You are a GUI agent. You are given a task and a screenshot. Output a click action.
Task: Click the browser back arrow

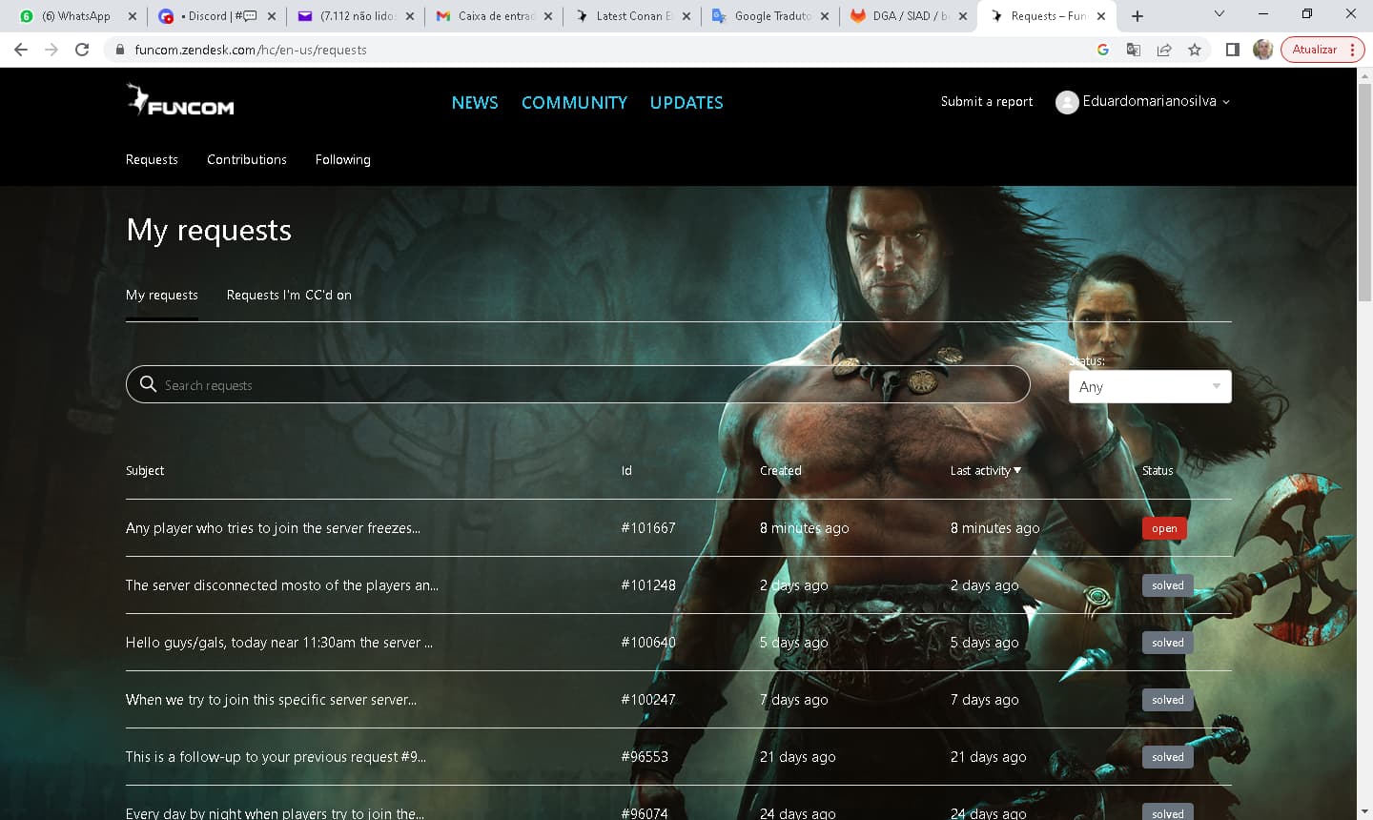pyautogui.click(x=20, y=49)
